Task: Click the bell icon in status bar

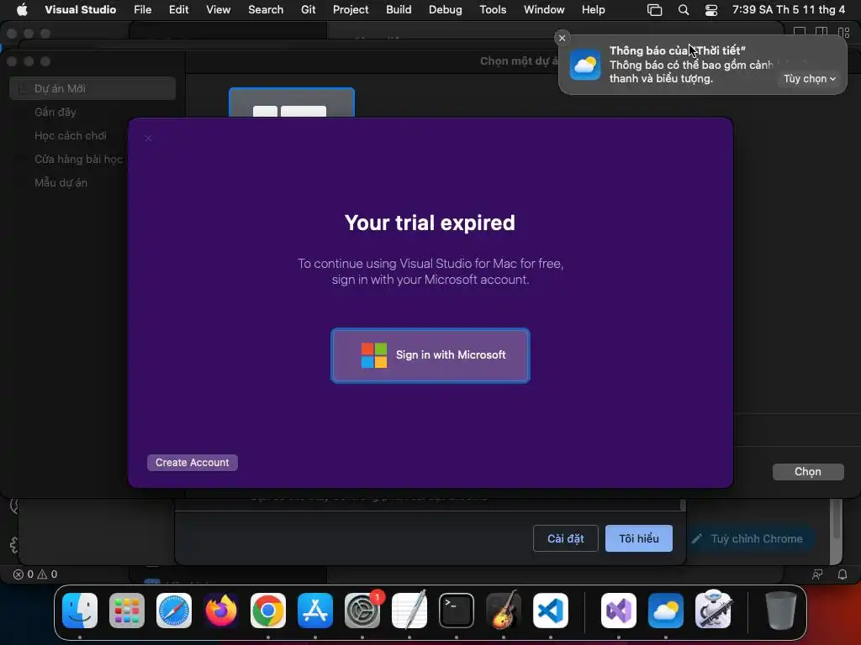Action: [843, 574]
